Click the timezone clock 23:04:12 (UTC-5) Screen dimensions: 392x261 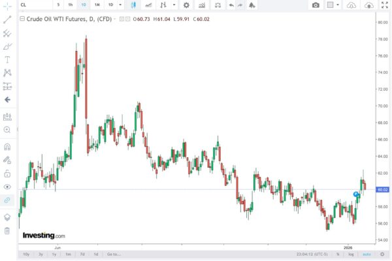(312, 254)
